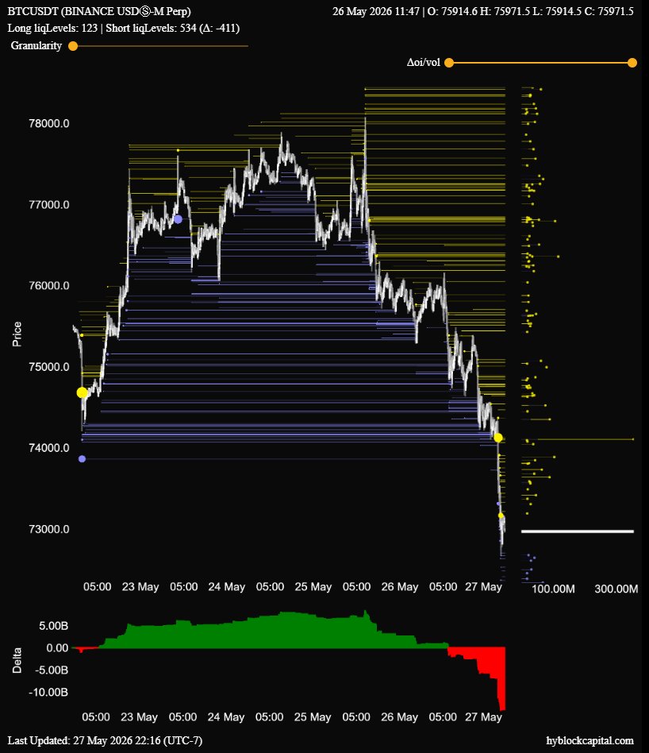649x753 pixels.
Task: Click the Granularity slider handle
Action: 73,46
